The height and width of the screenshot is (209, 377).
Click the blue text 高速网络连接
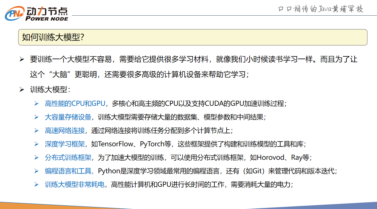65,131
